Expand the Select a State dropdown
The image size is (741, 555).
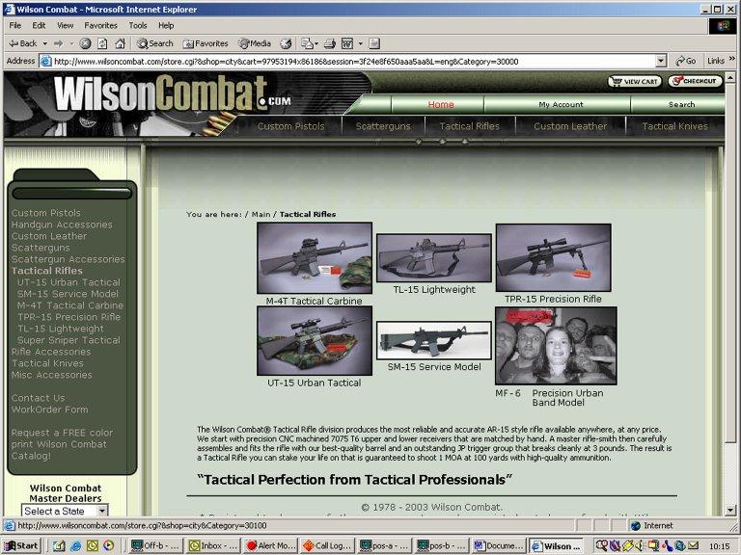point(102,511)
